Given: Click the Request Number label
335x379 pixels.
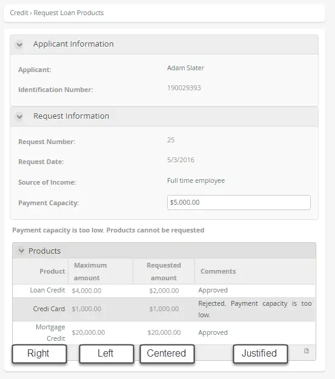Looking at the screenshot, I should tap(47, 142).
